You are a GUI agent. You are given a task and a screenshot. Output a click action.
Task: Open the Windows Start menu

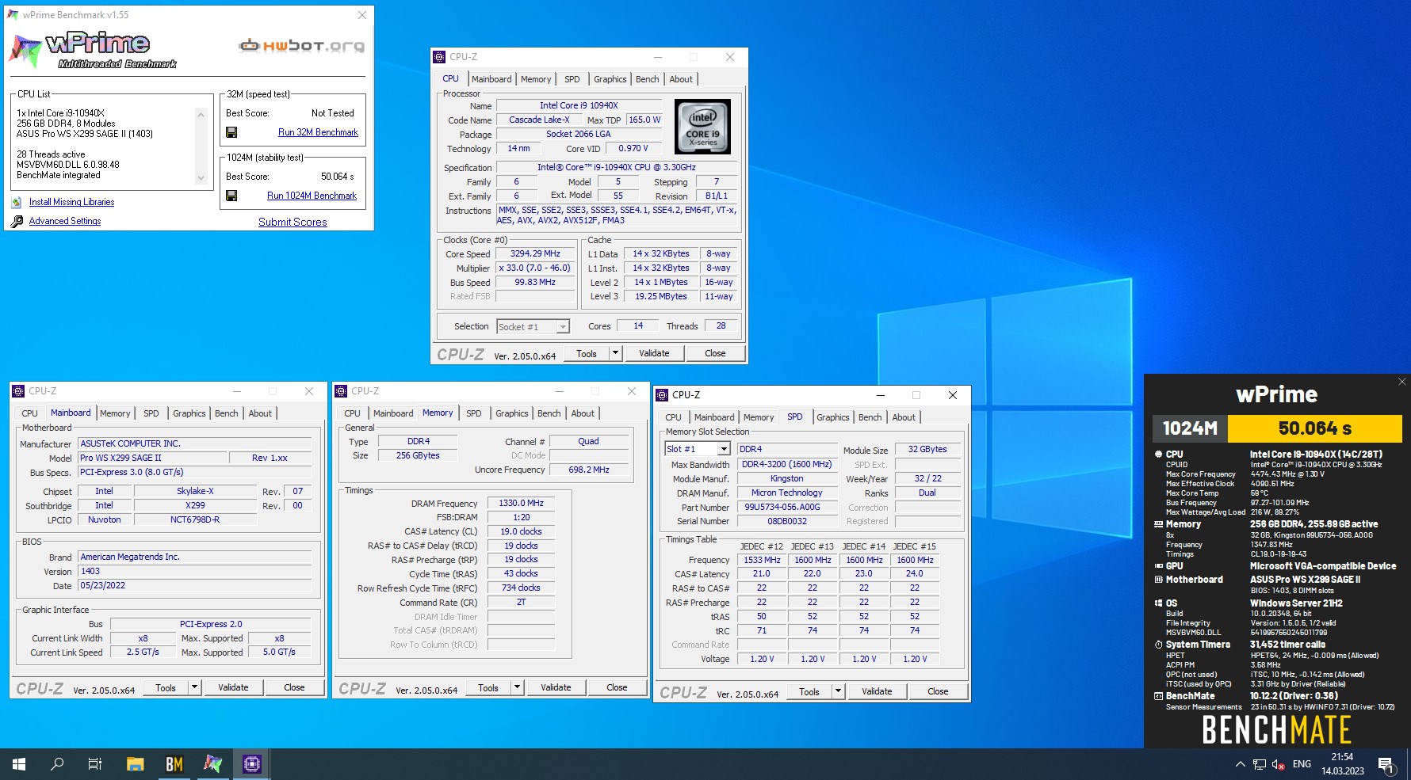(19, 764)
